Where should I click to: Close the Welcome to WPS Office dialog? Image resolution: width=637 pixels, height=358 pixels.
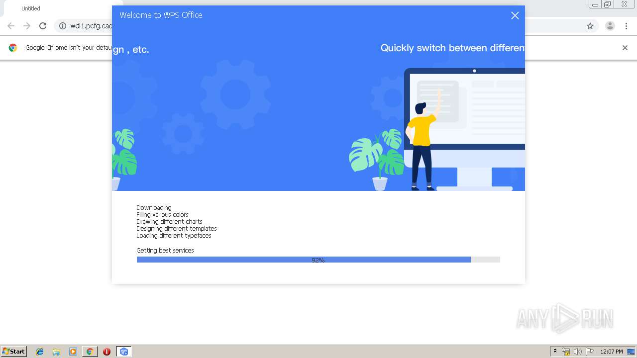click(x=515, y=15)
